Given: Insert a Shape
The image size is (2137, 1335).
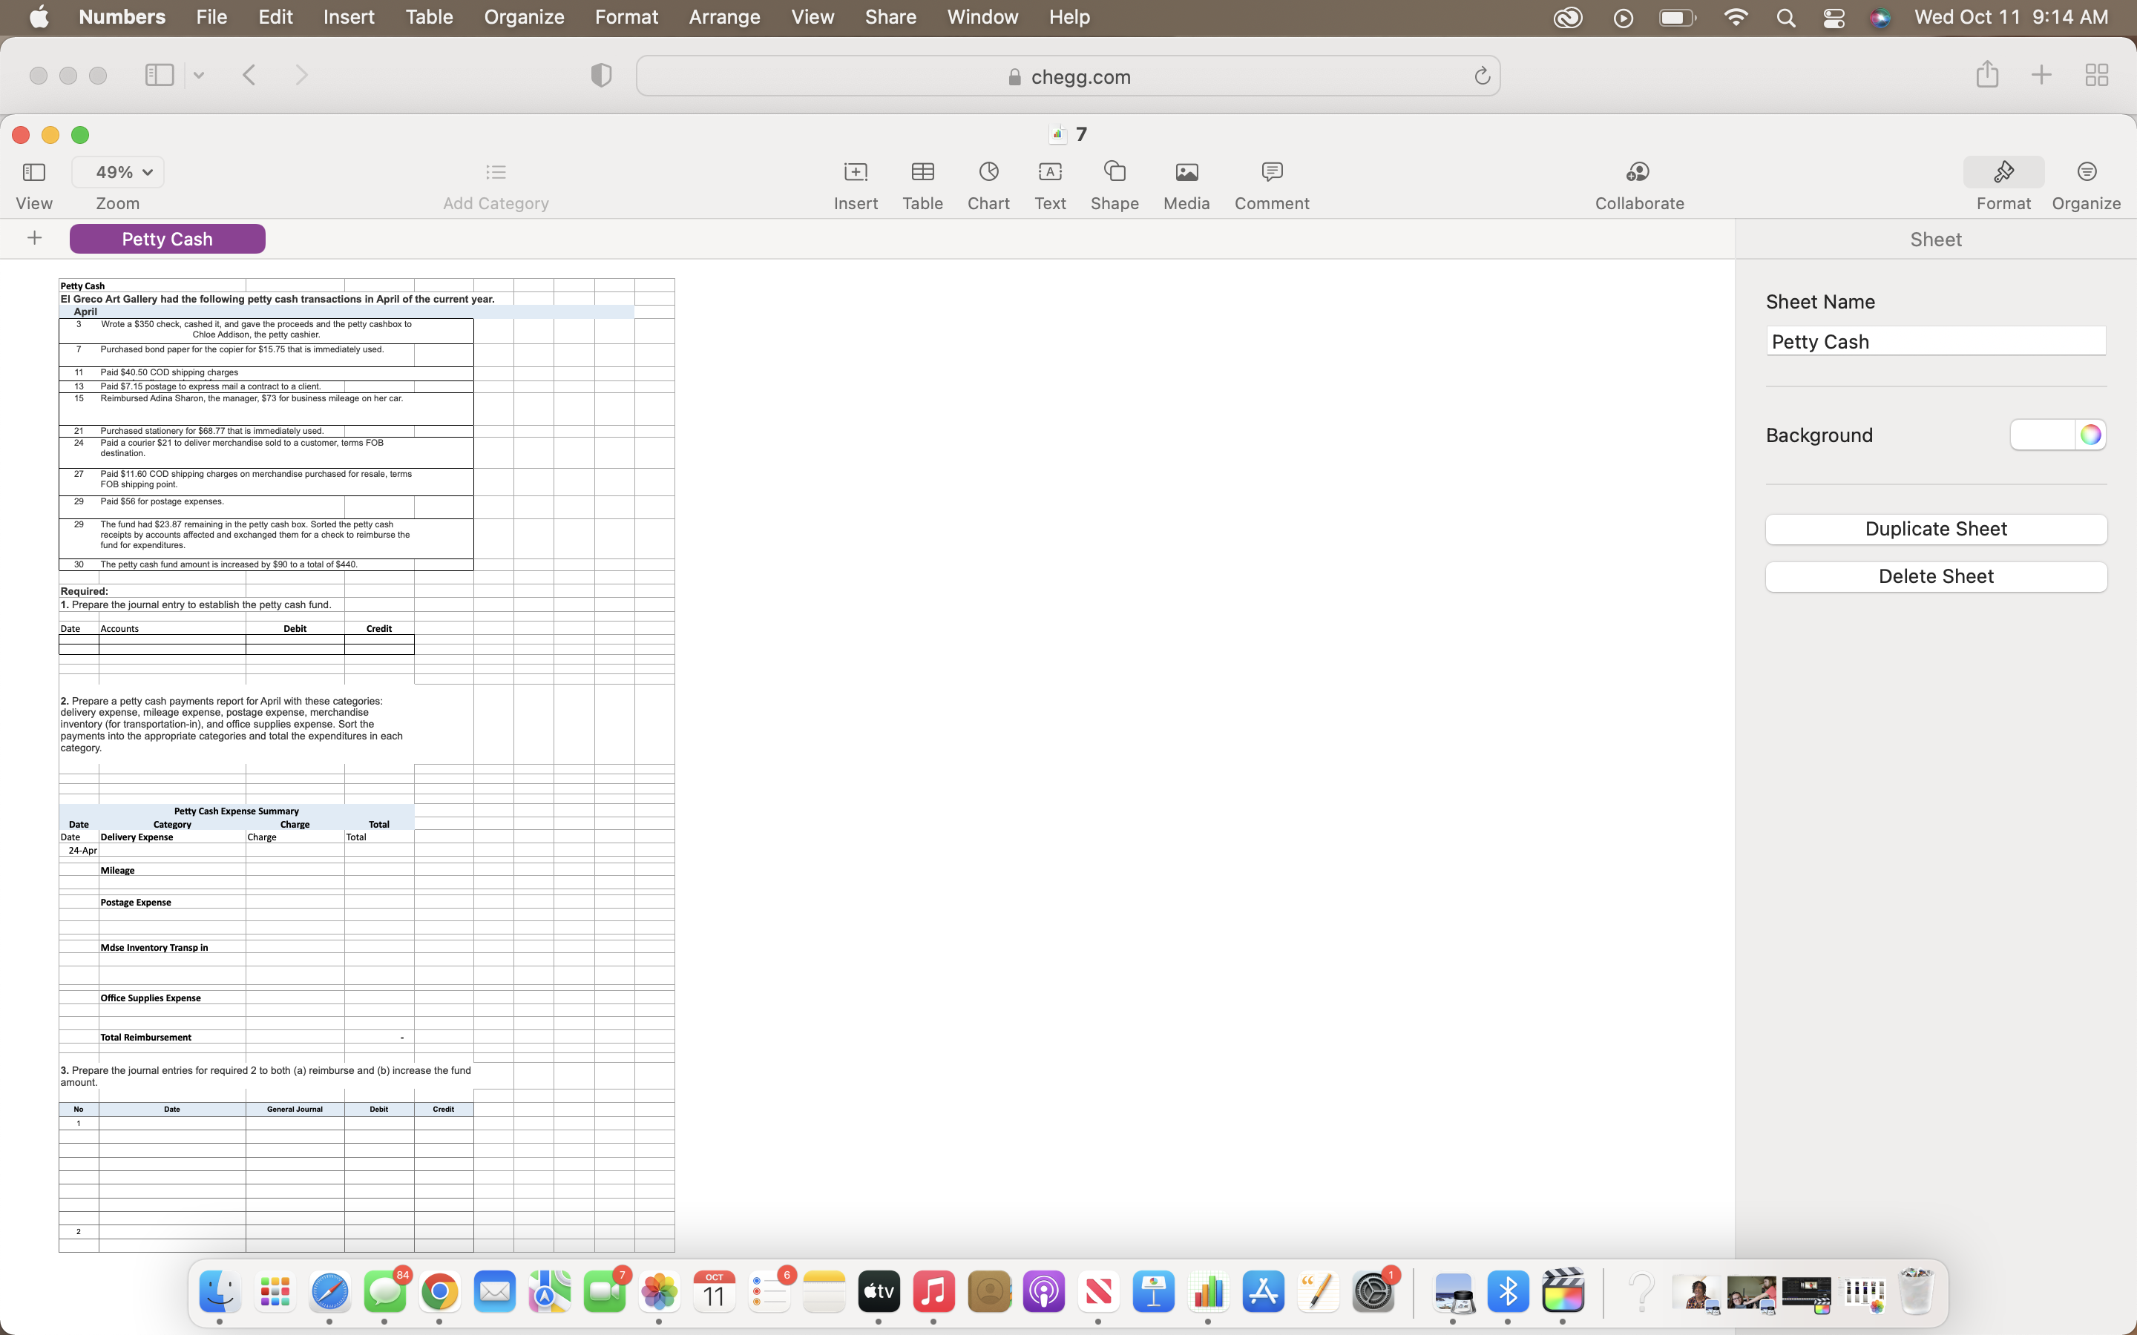Looking at the screenshot, I should coord(1114,182).
